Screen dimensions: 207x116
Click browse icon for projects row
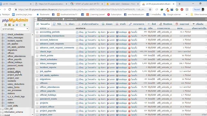[x=77, y=103]
